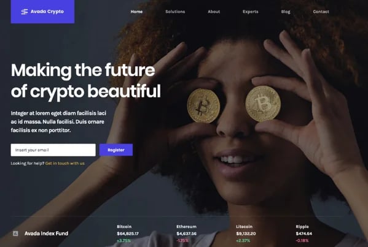Focus the 'Insert your email' field
This screenshot has height=247, width=368.
[x=53, y=150]
